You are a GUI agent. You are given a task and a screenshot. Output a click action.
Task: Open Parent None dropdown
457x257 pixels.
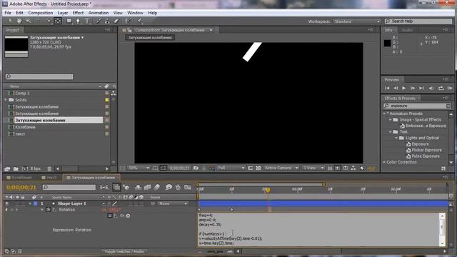tap(173, 203)
